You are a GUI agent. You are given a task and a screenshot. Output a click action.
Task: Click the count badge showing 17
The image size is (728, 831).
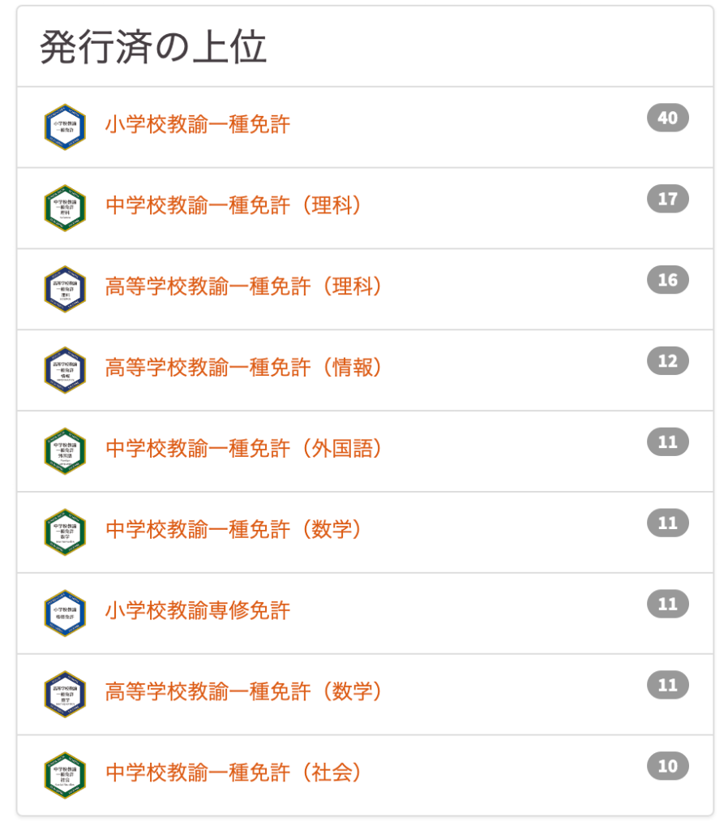pyautogui.click(x=668, y=199)
